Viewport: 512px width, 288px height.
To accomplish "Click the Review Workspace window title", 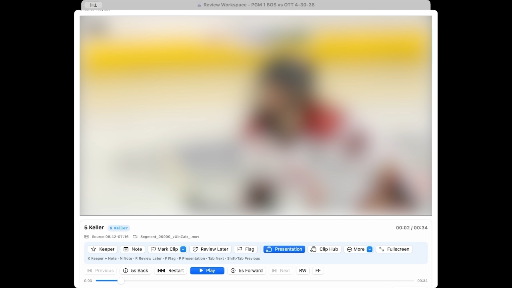I will click(259, 5).
